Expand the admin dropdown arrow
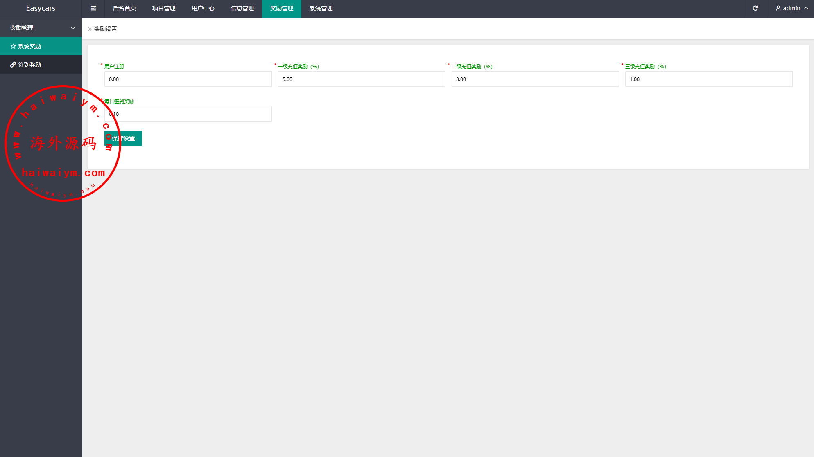The image size is (814, 457). tap(806, 8)
